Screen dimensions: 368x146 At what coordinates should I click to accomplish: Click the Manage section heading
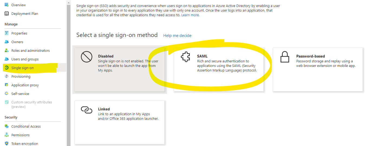coord(11,24)
